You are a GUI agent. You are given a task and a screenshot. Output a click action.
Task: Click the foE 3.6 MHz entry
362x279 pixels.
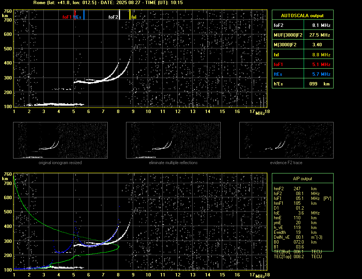[297, 213]
